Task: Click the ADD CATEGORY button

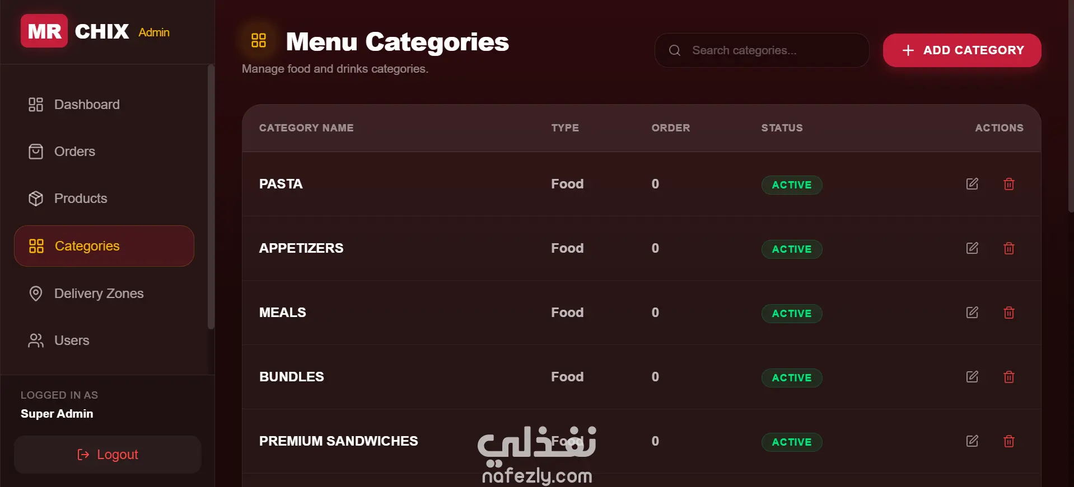Action: [962, 50]
